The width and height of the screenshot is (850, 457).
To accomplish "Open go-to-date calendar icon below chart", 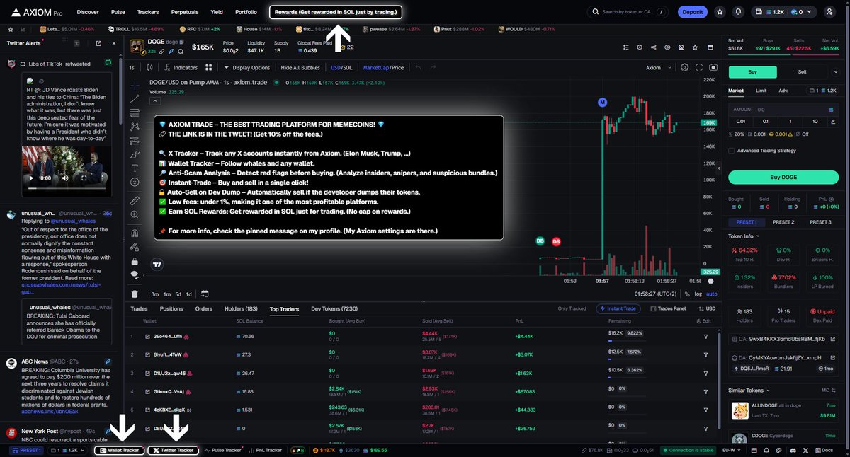I will coord(204,294).
